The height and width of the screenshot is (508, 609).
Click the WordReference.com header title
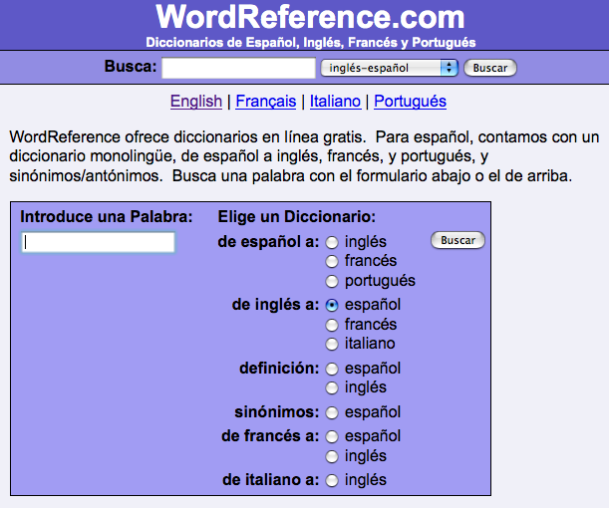310,17
